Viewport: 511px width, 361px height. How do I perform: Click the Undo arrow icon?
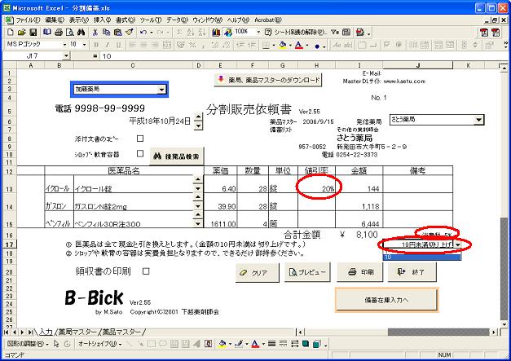[x=144, y=32]
